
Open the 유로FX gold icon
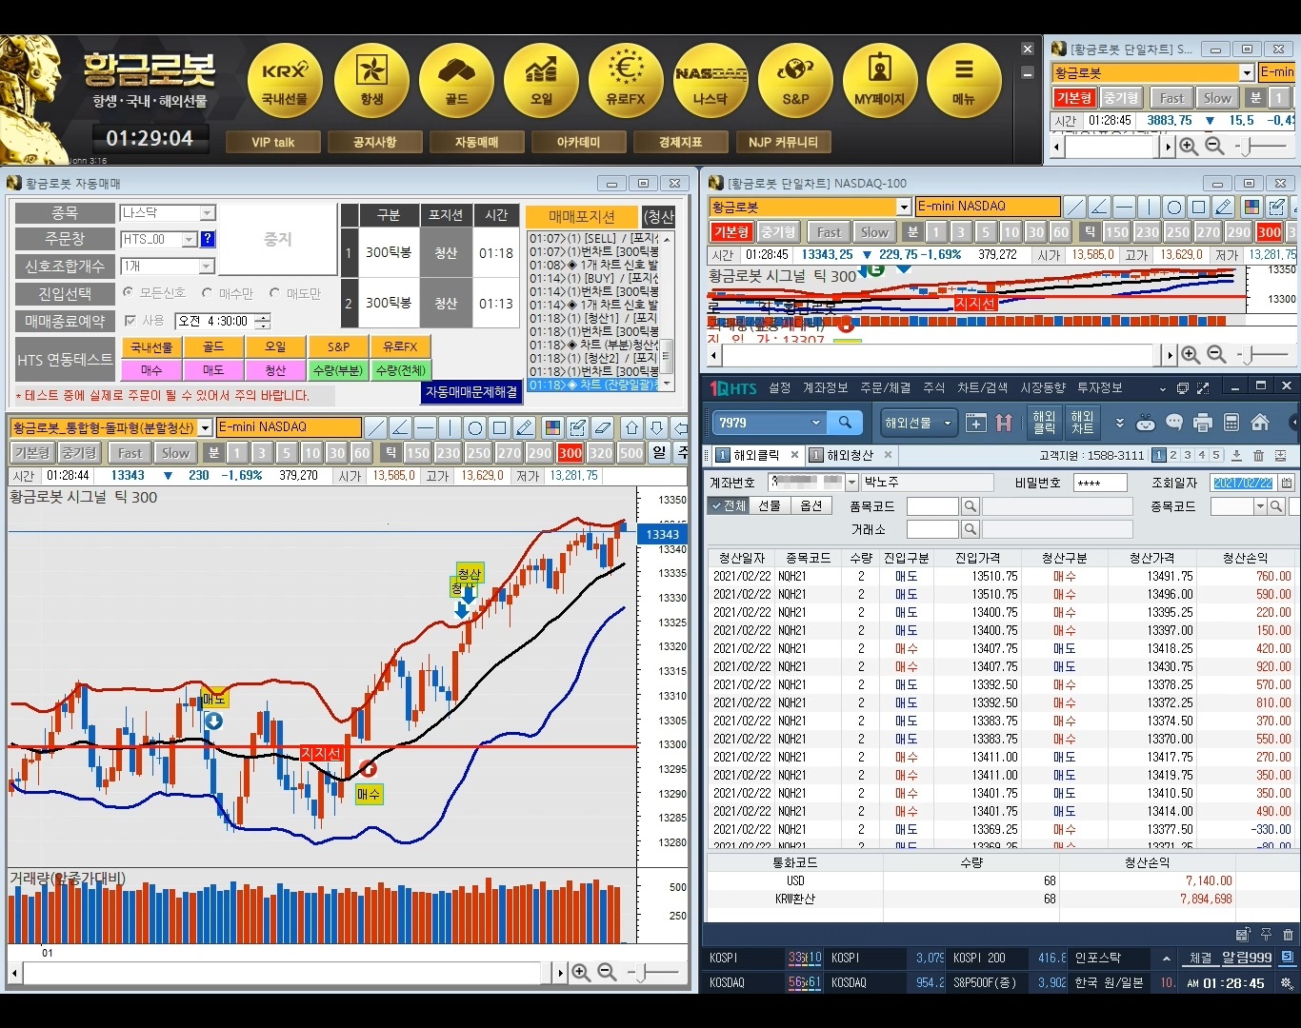pyautogui.click(x=626, y=82)
